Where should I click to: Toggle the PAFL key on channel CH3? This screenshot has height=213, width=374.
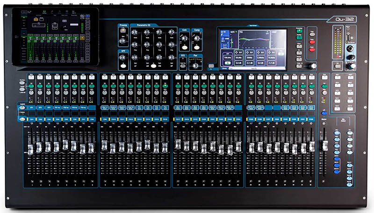(x=49, y=92)
